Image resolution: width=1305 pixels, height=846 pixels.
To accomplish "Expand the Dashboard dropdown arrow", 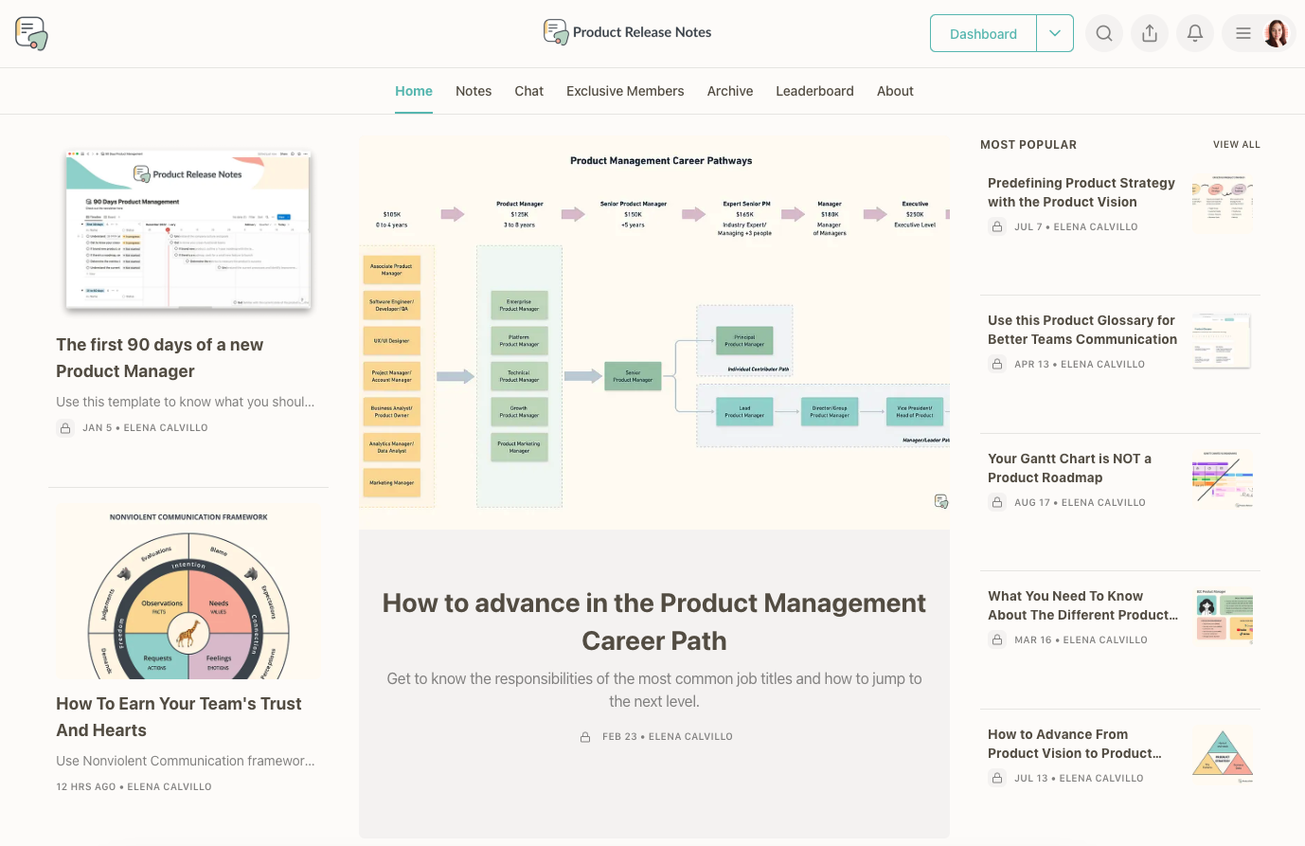I will pos(1055,33).
